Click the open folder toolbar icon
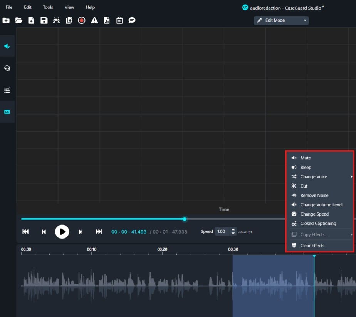 tap(18, 20)
